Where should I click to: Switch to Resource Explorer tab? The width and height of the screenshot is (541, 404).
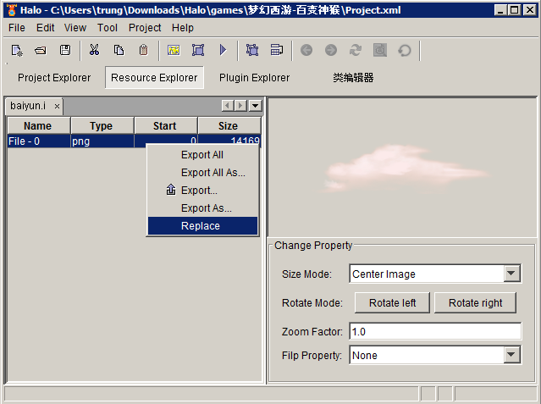click(154, 78)
